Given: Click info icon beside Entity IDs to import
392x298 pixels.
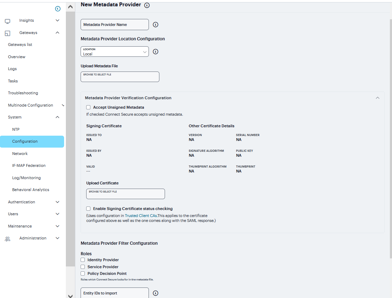Looking at the screenshot, I should point(156,293).
